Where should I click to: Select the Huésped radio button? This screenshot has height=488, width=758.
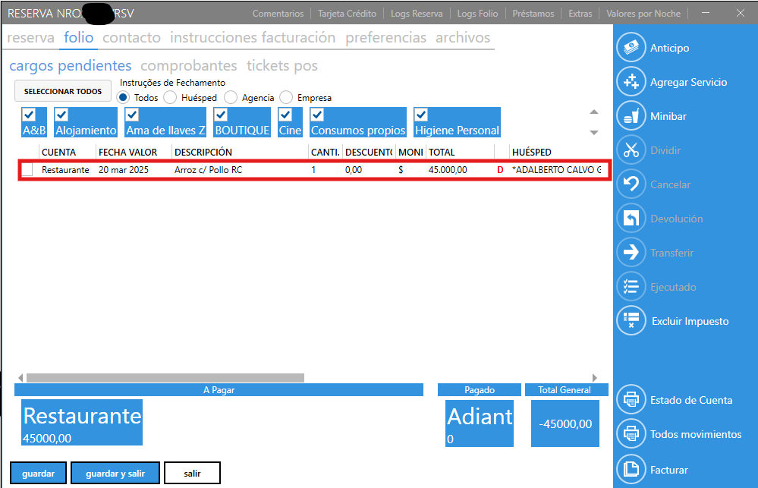171,98
